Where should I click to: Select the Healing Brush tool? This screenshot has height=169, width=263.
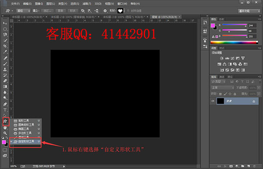pos(5,58)
